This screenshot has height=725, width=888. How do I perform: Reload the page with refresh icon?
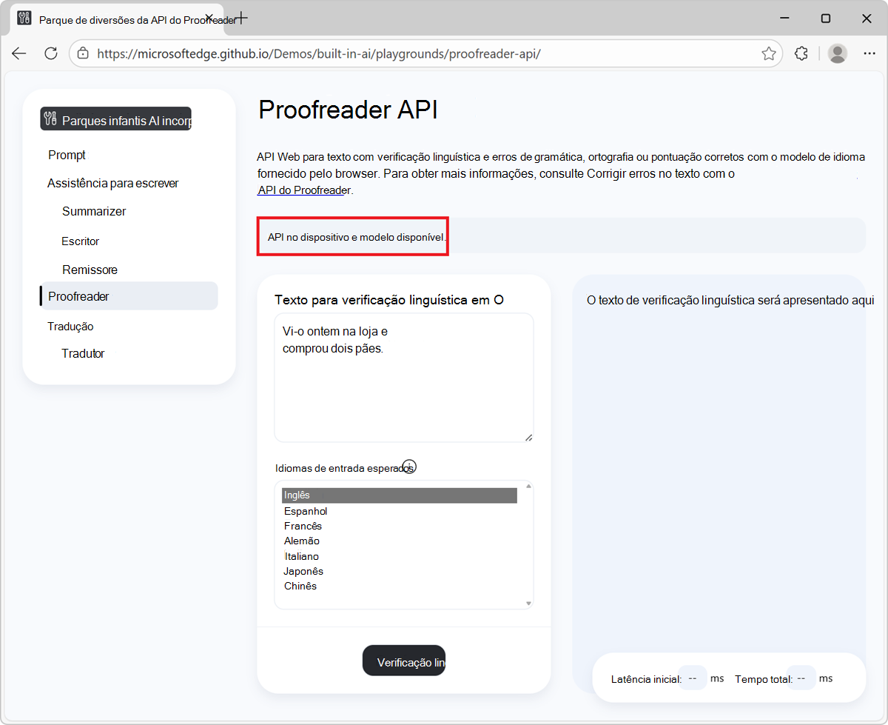point(51,53)
